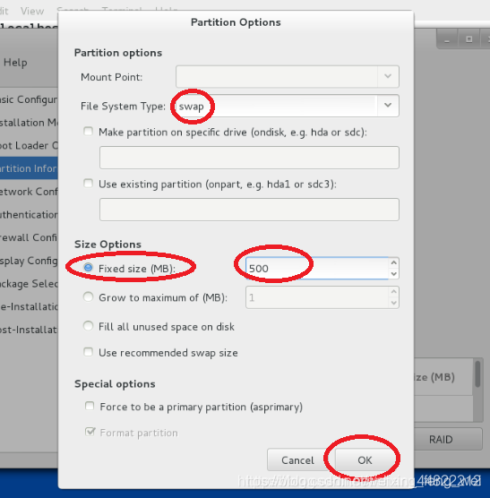Image resolution: width=490 pixels, height=498 pixels.
Task: Select Partition Information in background sidebar
Action: [x=29, y=168]
